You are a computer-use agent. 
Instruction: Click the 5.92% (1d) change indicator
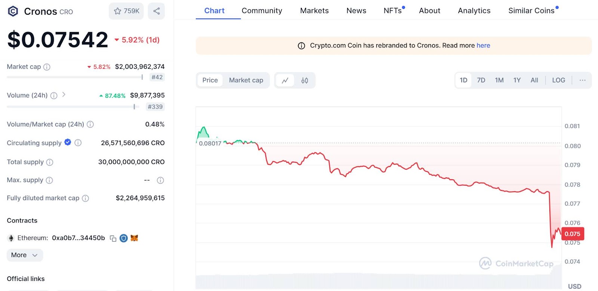click(137, 40)
